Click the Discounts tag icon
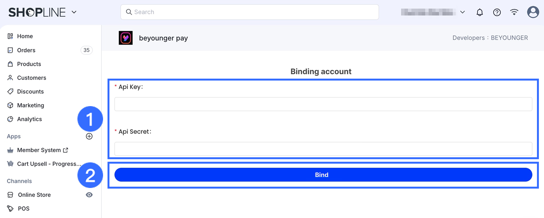 [x=10, y=91]
